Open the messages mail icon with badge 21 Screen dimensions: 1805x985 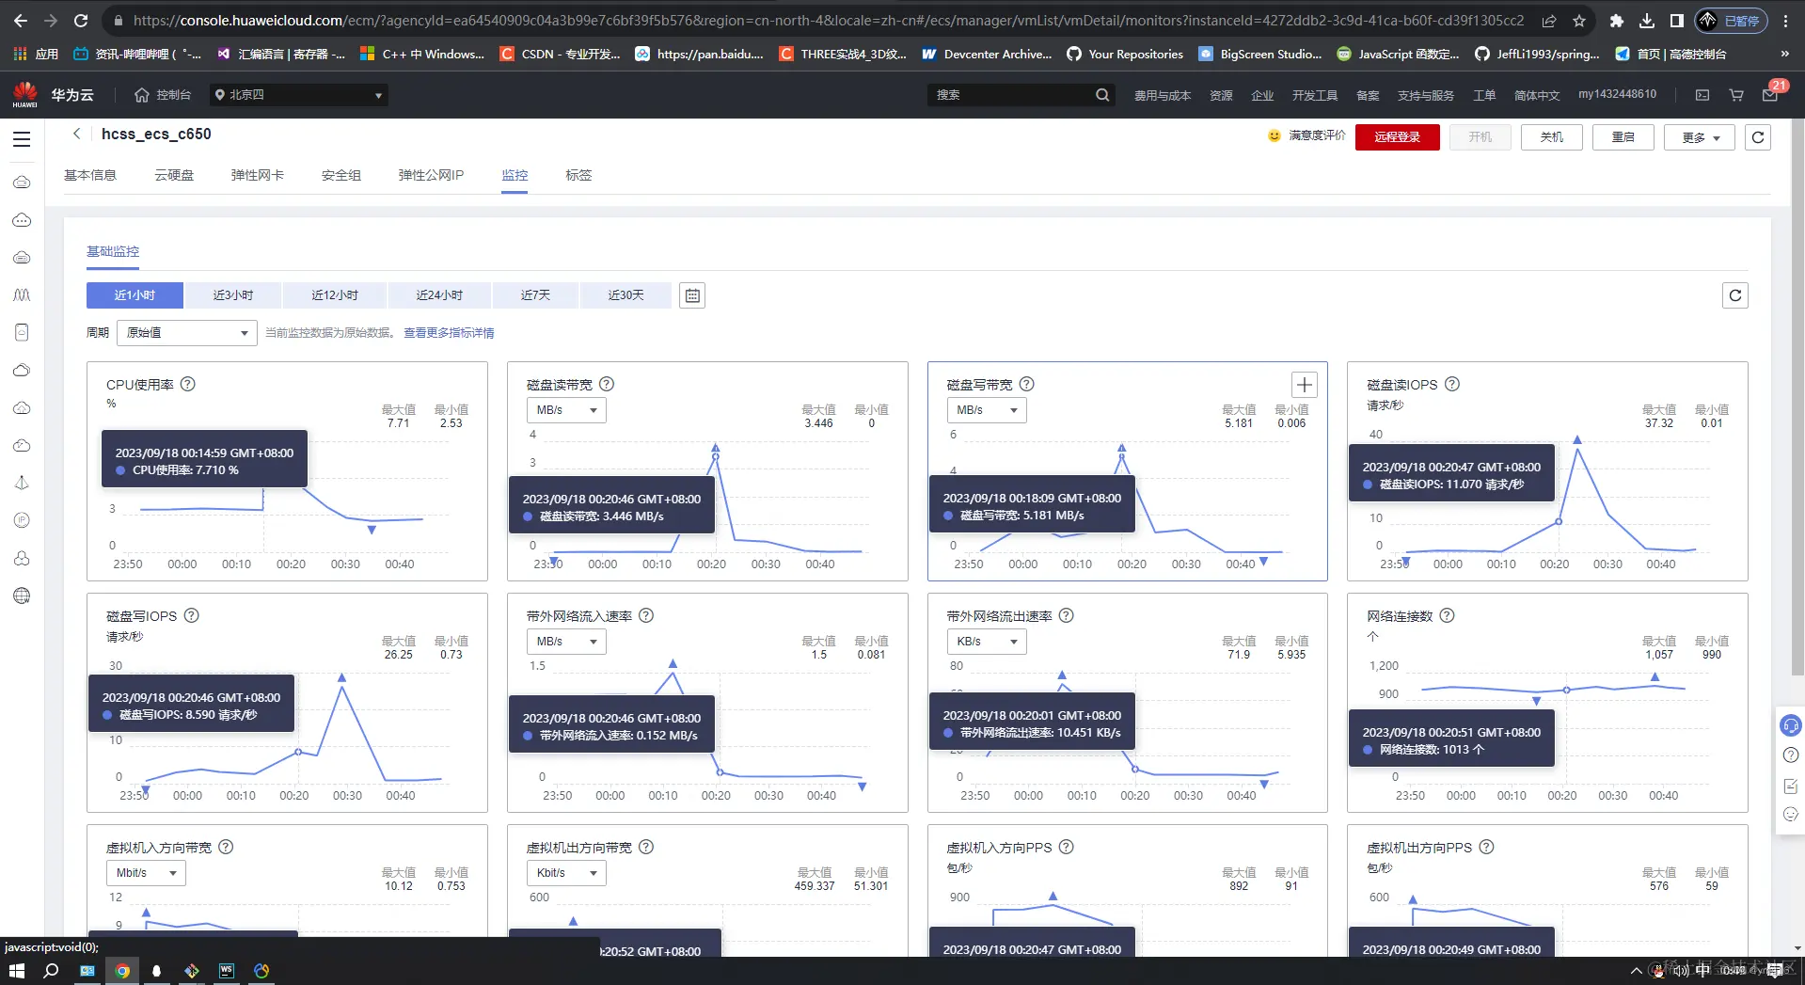[1770, 95]
